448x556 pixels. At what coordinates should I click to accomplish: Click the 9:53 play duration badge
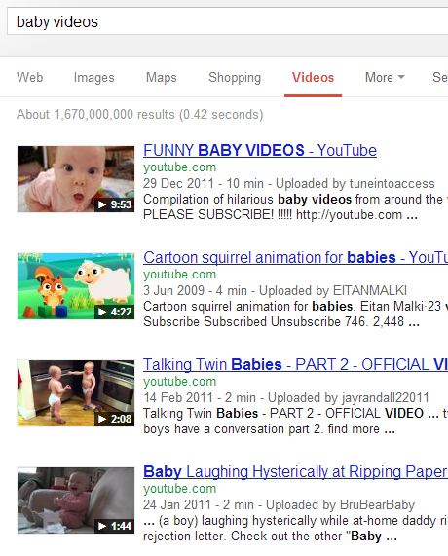click(114, 204)
